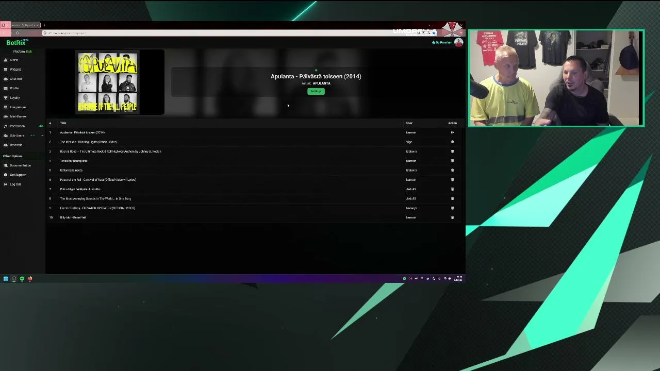
Task: Select the BotRix browser tab
Action: (x=21, y=25)
